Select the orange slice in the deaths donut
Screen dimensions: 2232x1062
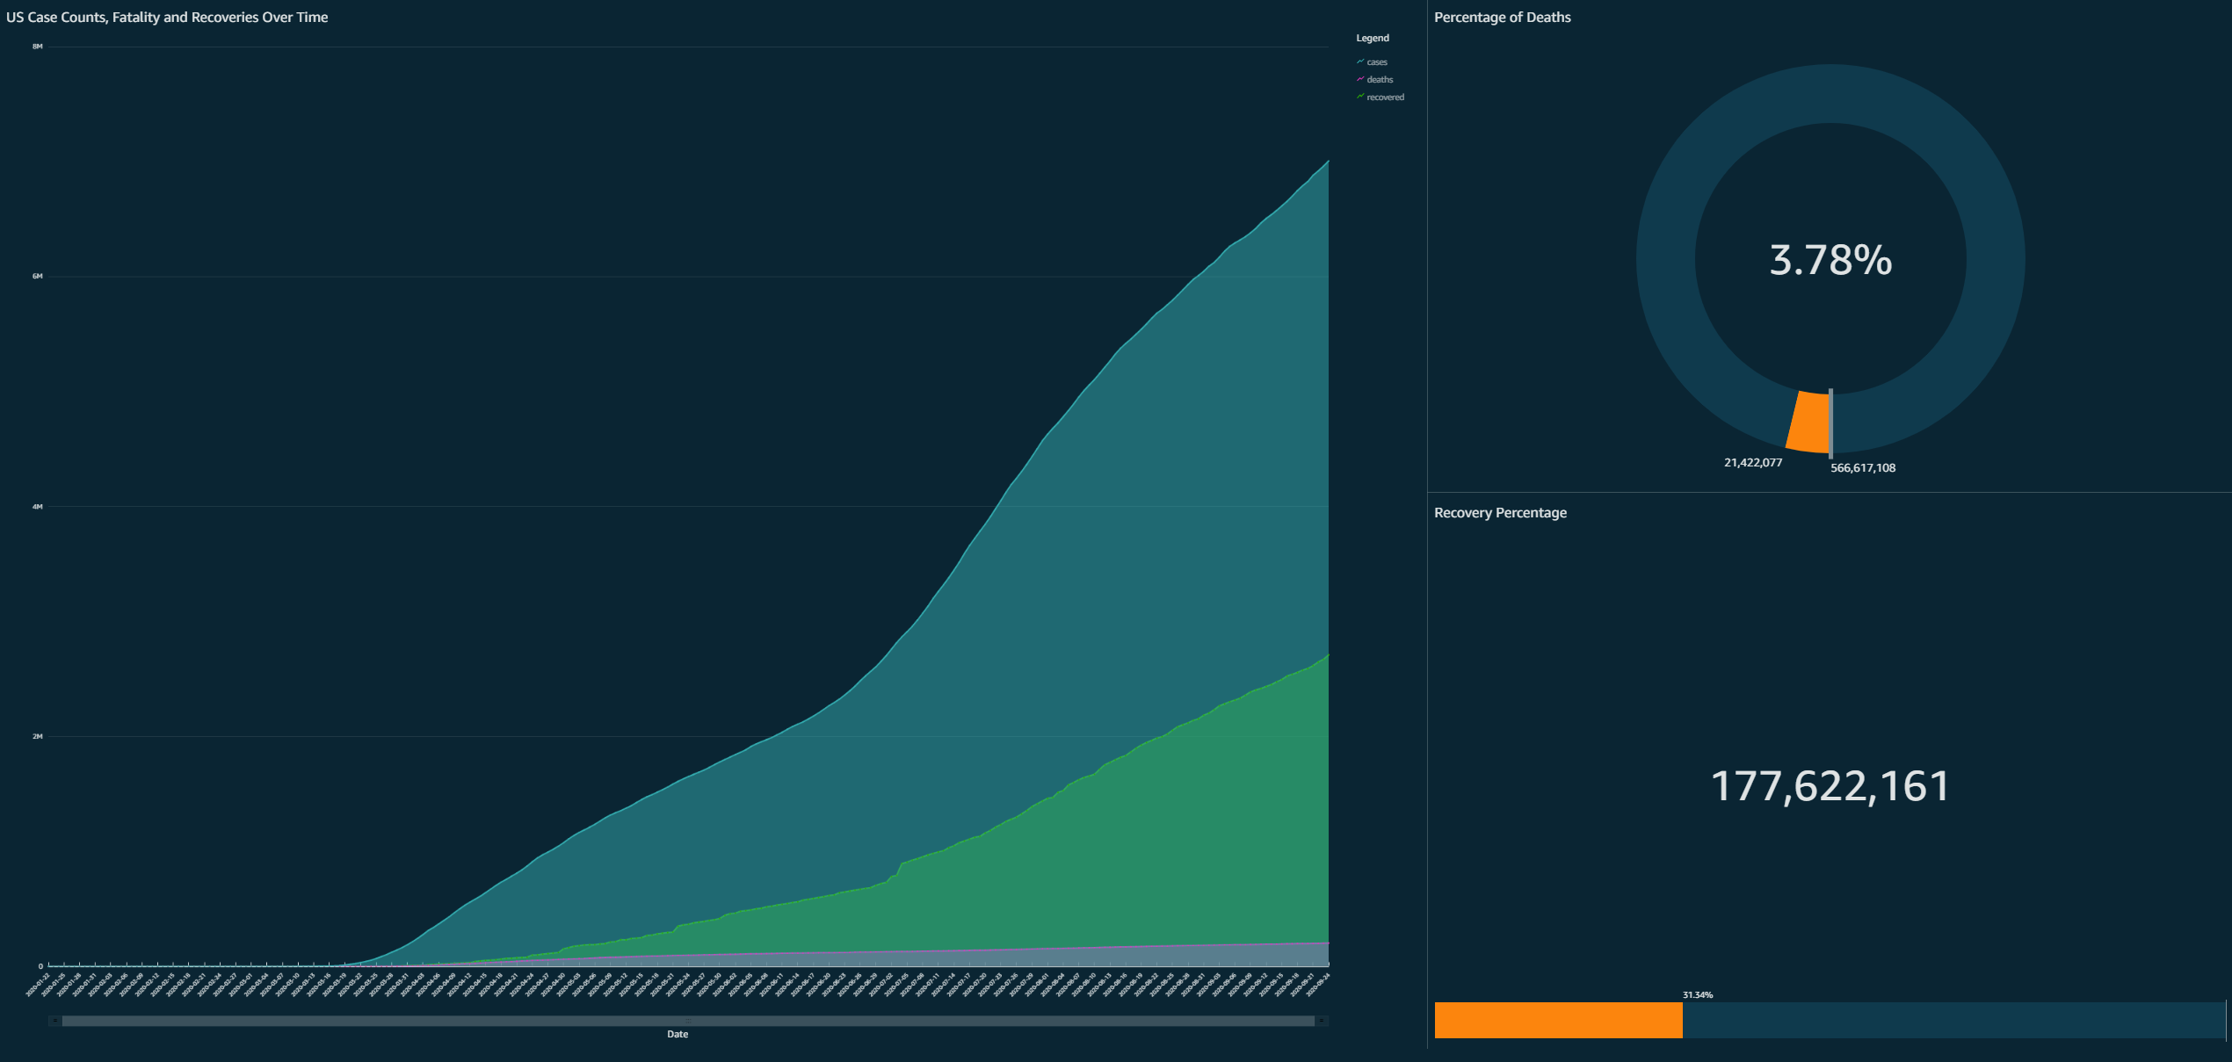click(x=1810, y=423)
